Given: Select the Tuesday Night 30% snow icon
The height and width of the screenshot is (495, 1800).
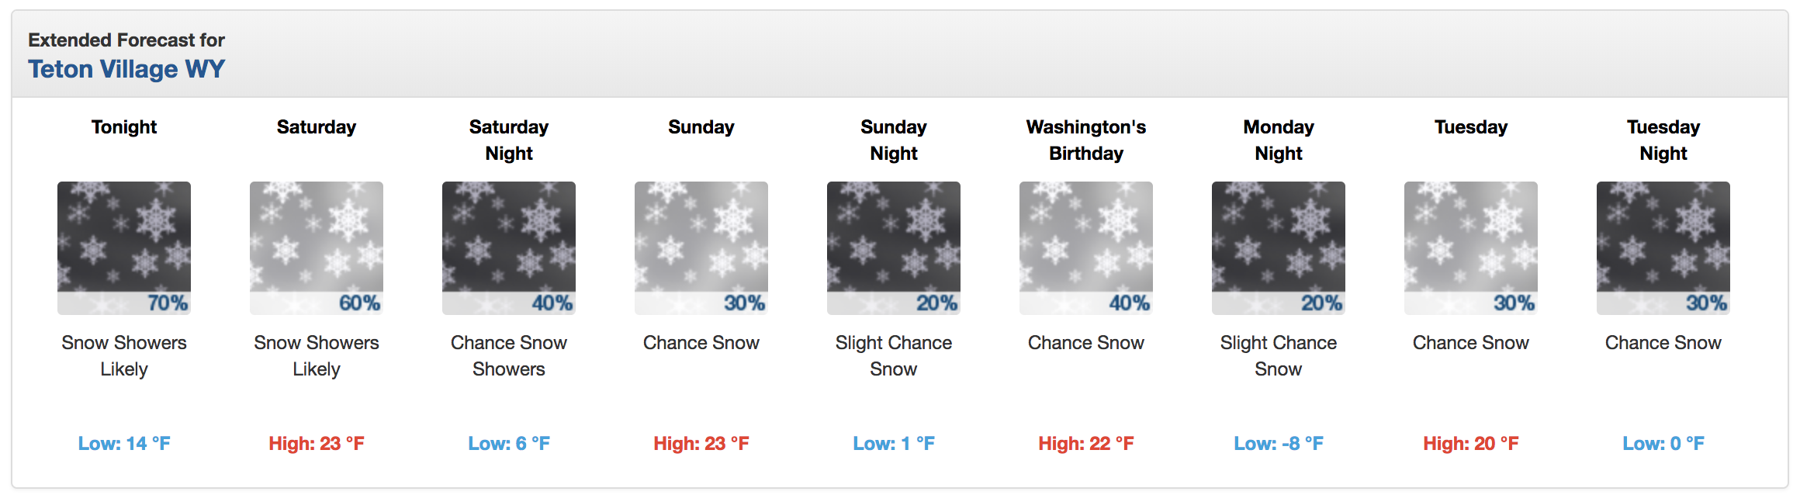Looking at the screenshot, I should [x=1663, y=248].
